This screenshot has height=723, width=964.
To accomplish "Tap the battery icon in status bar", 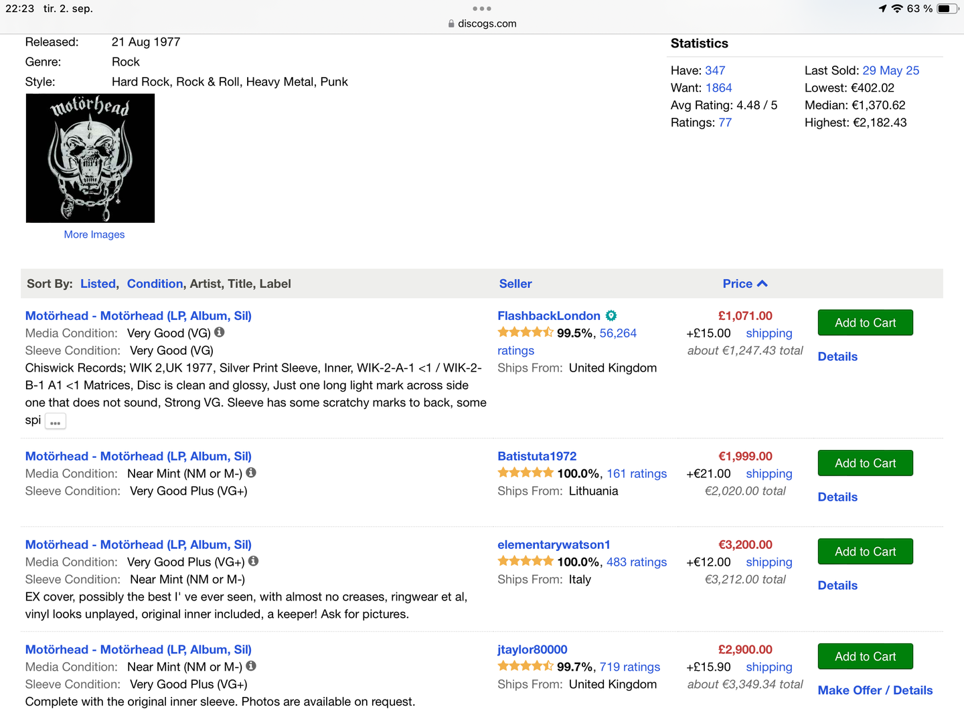I will pos(948,9).
